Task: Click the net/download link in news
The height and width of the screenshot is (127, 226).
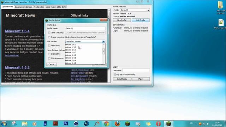Action: tap(12, 55)
